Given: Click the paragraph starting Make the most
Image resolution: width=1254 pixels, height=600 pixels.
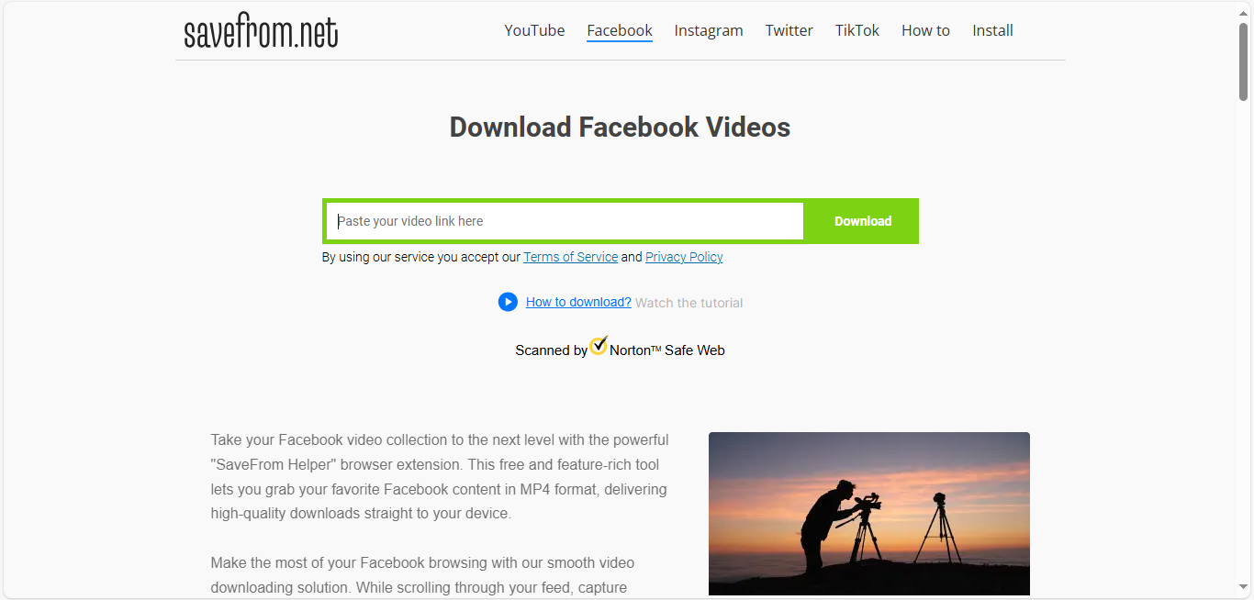Looking at the screenshot, I should click(x=422, y=575).
